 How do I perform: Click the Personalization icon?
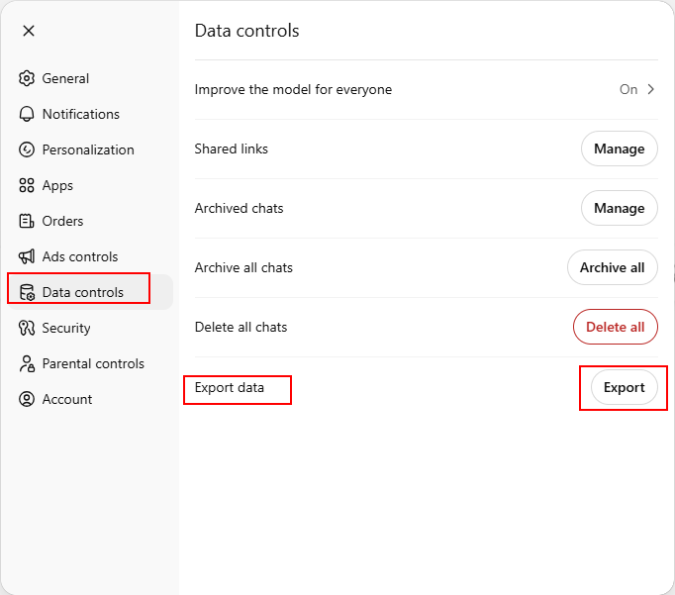tap(27, 149)
